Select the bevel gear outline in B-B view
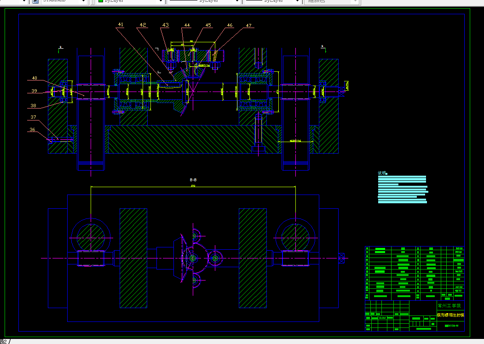Image resolution: width=484 pixels, height=344 pixels. pyautogui.click(x=180, y=258)
